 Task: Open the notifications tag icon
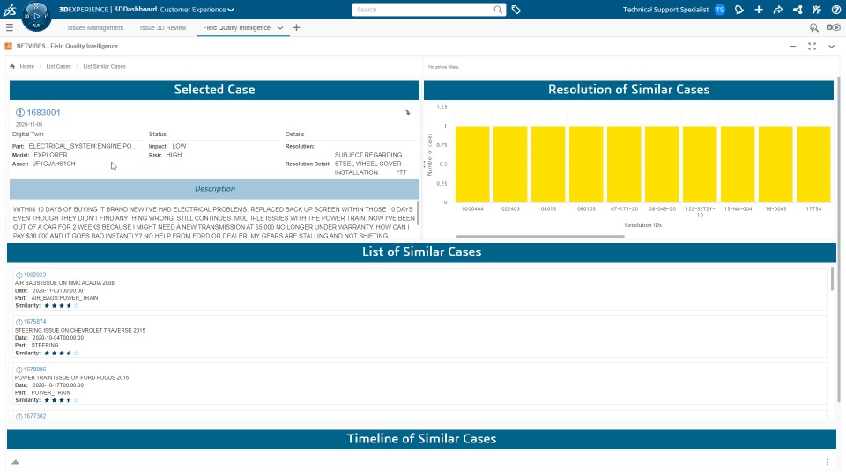click(739, 10)
